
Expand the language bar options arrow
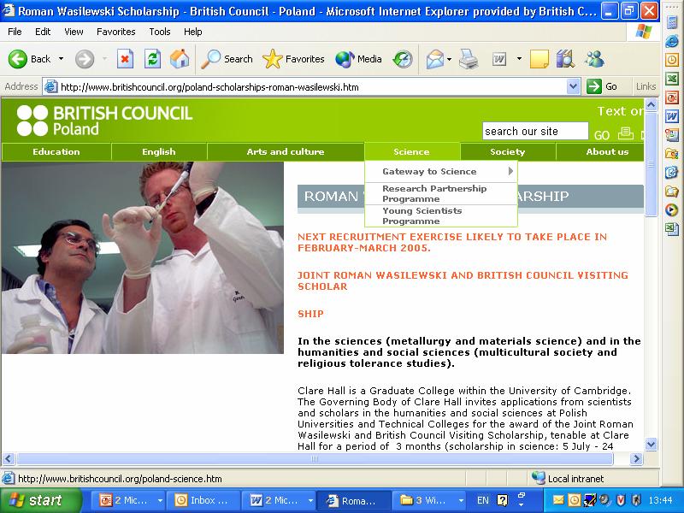(522, 504)
